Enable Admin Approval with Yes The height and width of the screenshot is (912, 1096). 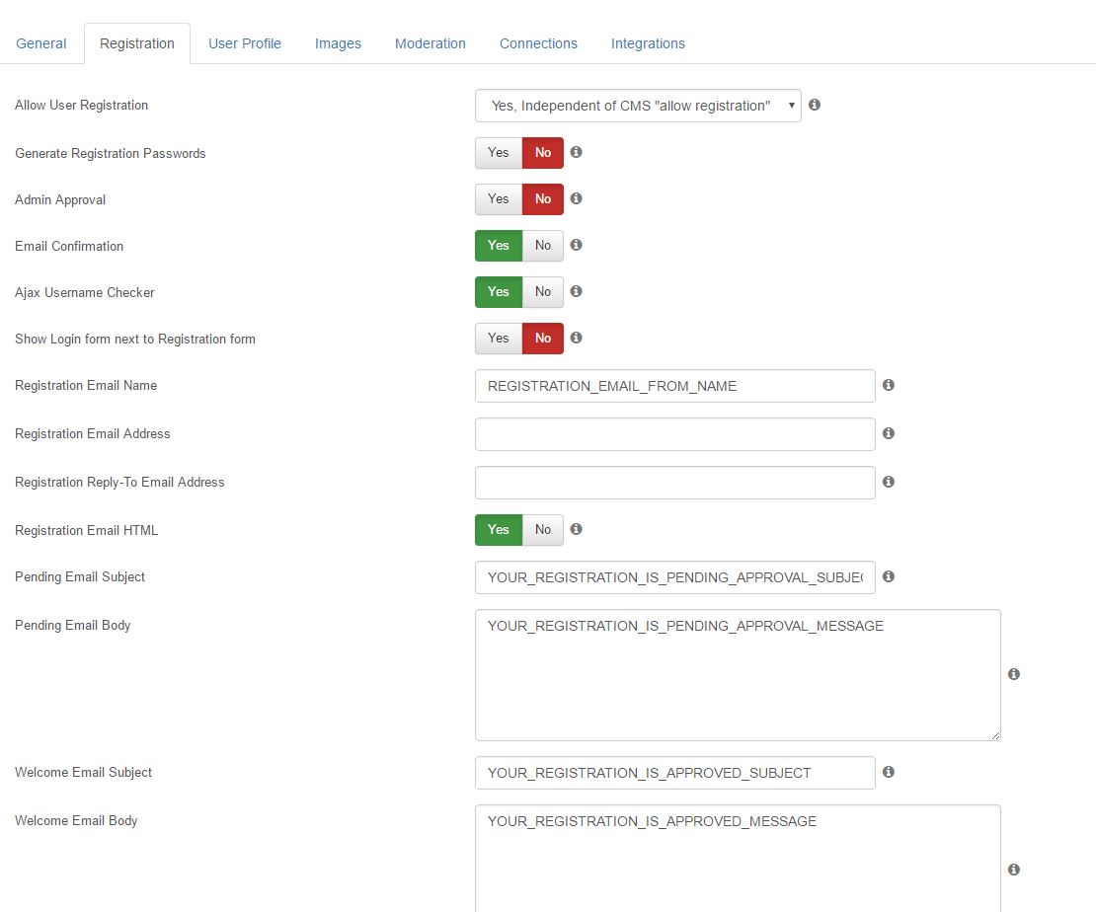[499, 199]
